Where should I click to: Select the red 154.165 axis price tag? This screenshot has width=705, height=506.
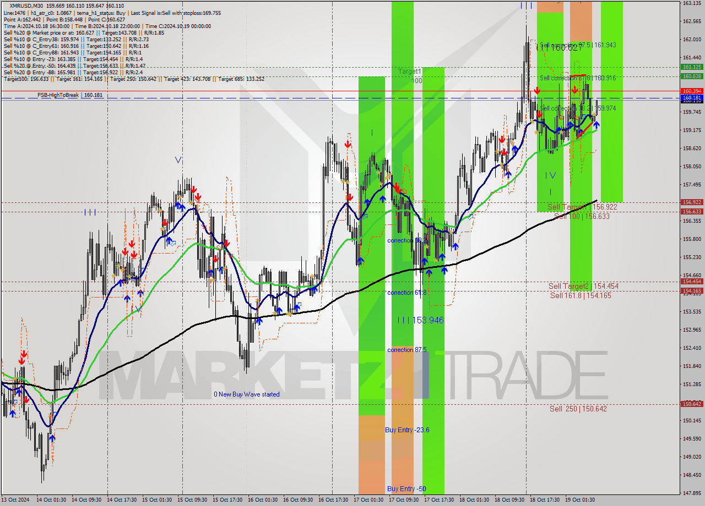coord(692,290)
